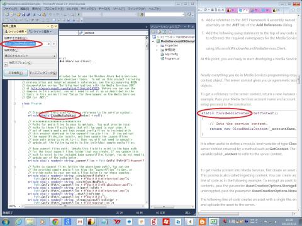302x226 pixels.
Task: Open the go.microsoft.com fwlink in code comment
Action: 65,89
